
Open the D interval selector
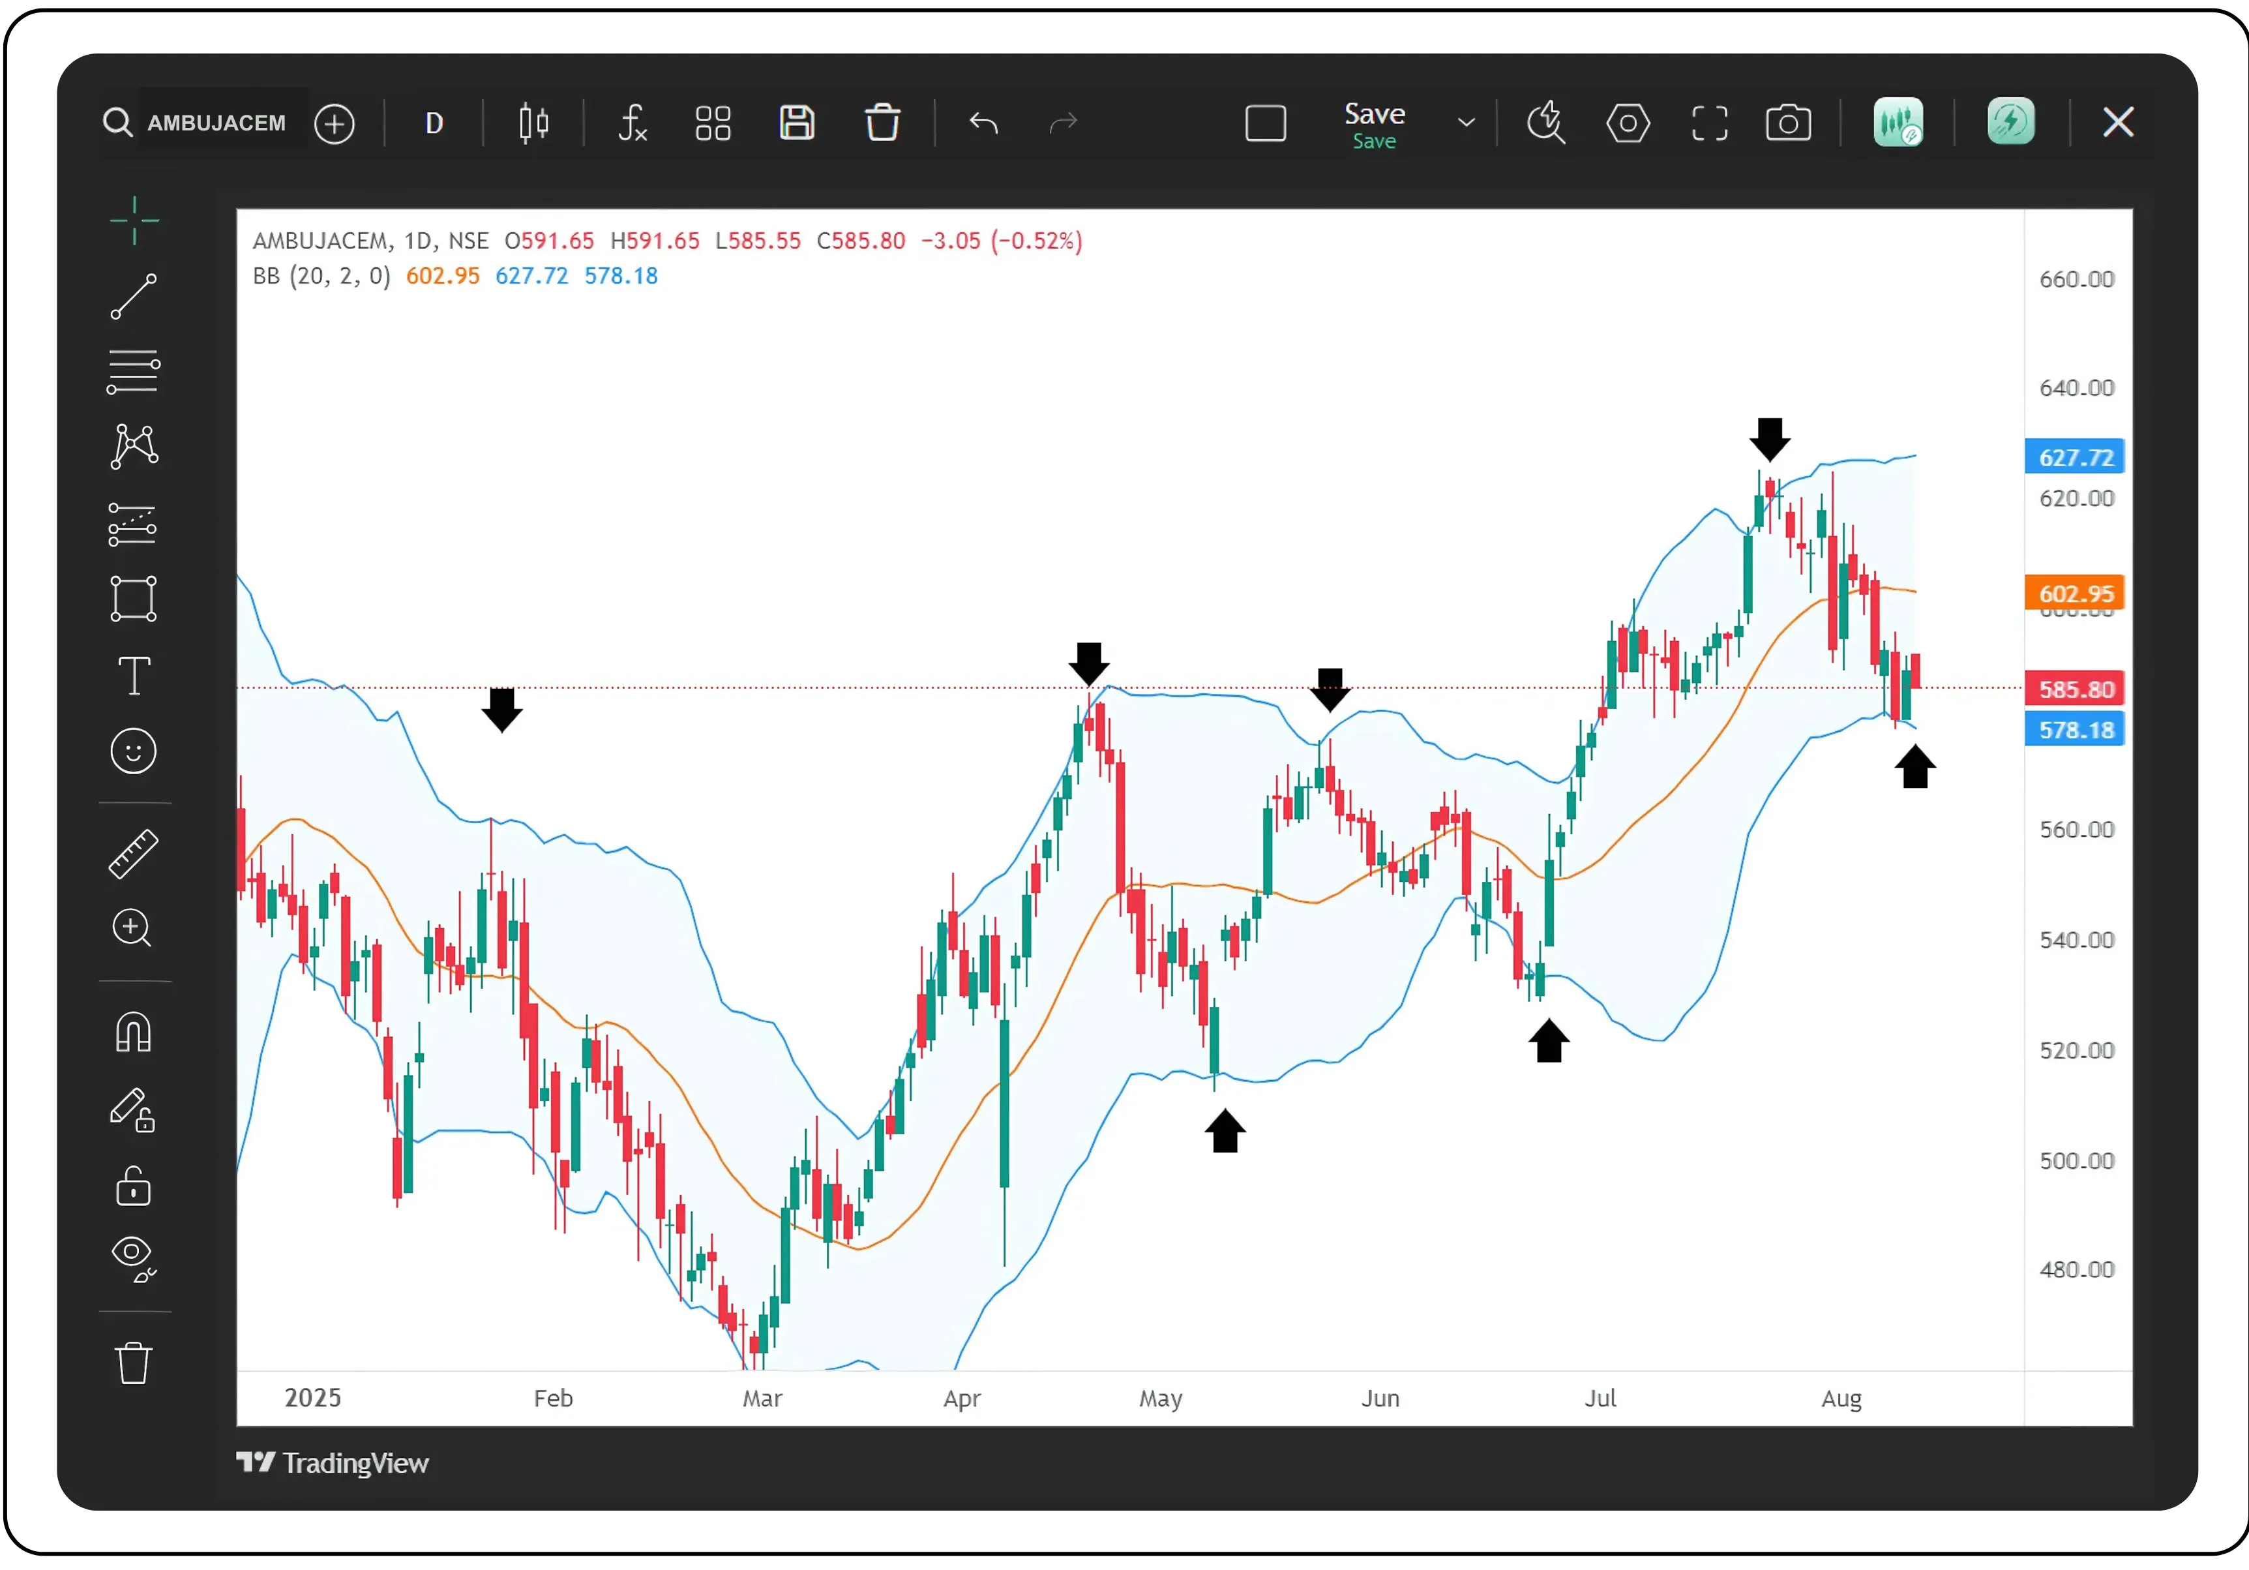coord(433,123)
